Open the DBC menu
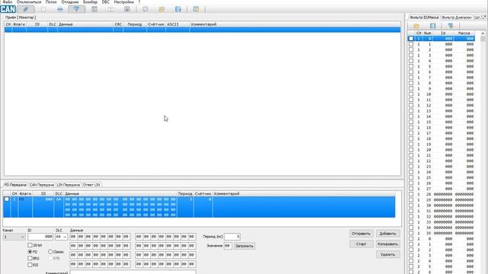This screenshot has width=488, height=274. (x=105, y=2)
